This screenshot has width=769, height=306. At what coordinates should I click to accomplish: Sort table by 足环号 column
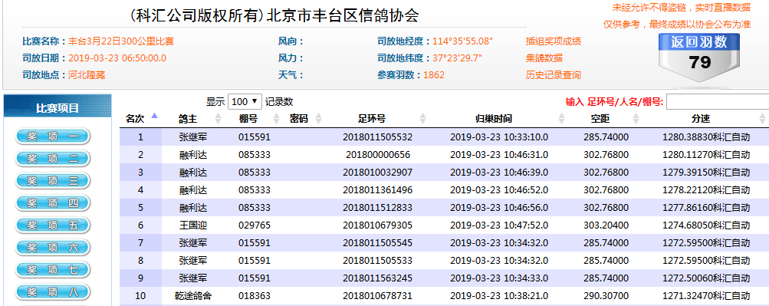pos(422,119)
